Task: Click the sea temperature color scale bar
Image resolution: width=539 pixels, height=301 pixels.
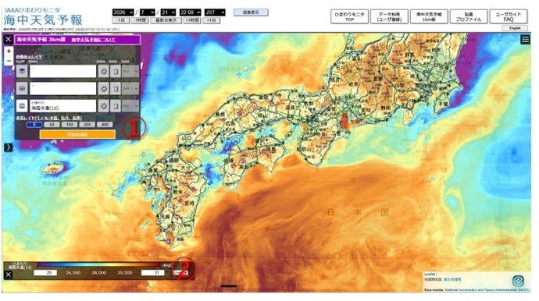Action: click(98, 265)
